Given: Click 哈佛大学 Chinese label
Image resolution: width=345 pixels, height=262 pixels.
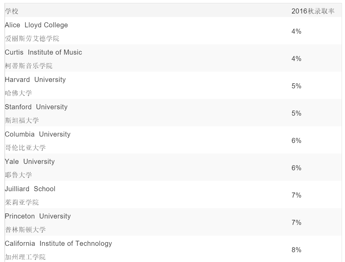Looking at the screenshot, I should tap(18, 93).
